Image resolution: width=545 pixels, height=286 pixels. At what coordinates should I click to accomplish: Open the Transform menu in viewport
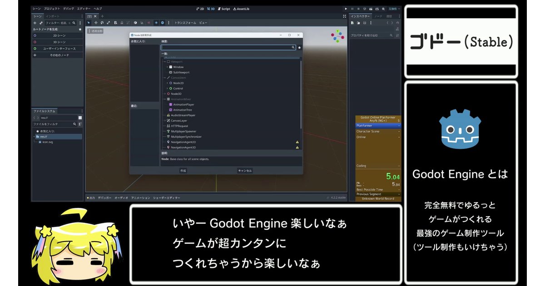click(185, 22)
